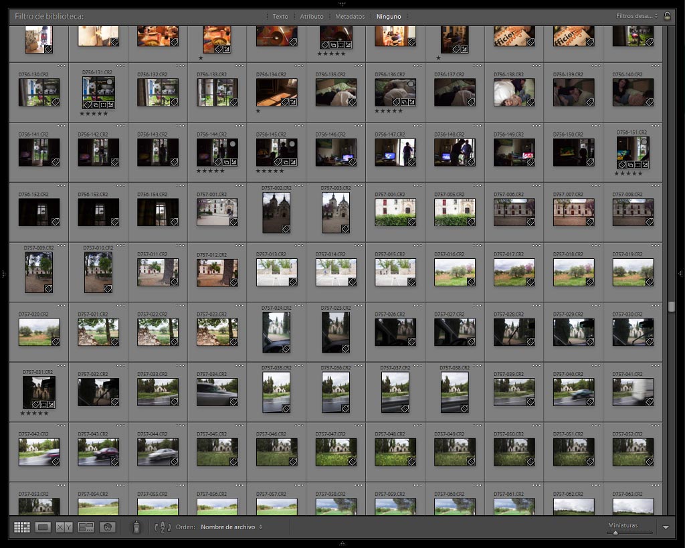The width and height of the screenshot is (685, 548).
Task: Click the 'Miniaturas' label
Action: (x=623, y=525)
